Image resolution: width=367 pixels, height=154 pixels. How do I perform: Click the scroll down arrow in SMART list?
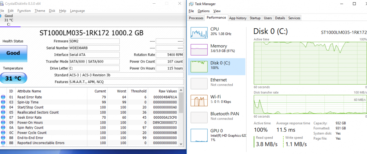pos(181,144)
